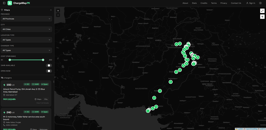Open the City dropdown
Screen dimensions: 266x130
point(26,29)
